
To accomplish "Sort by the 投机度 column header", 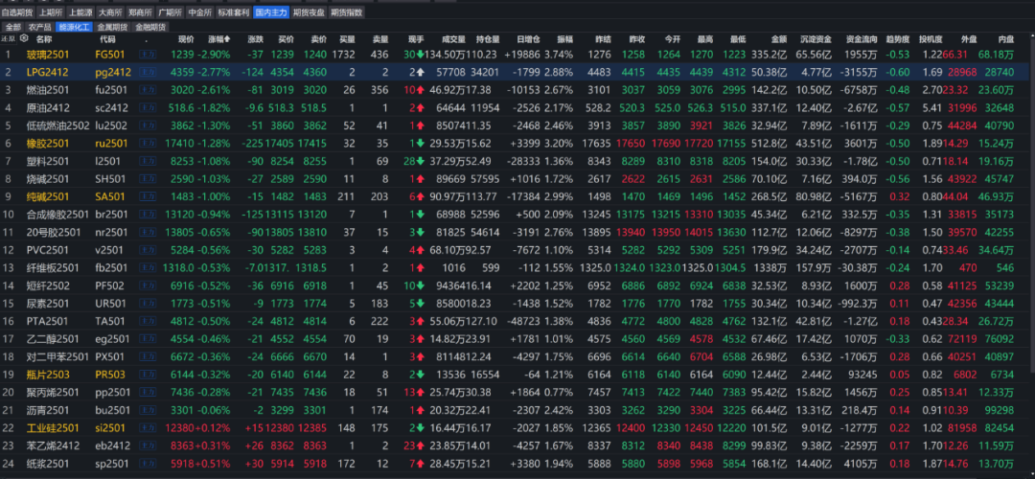I will tap(930, 39).
